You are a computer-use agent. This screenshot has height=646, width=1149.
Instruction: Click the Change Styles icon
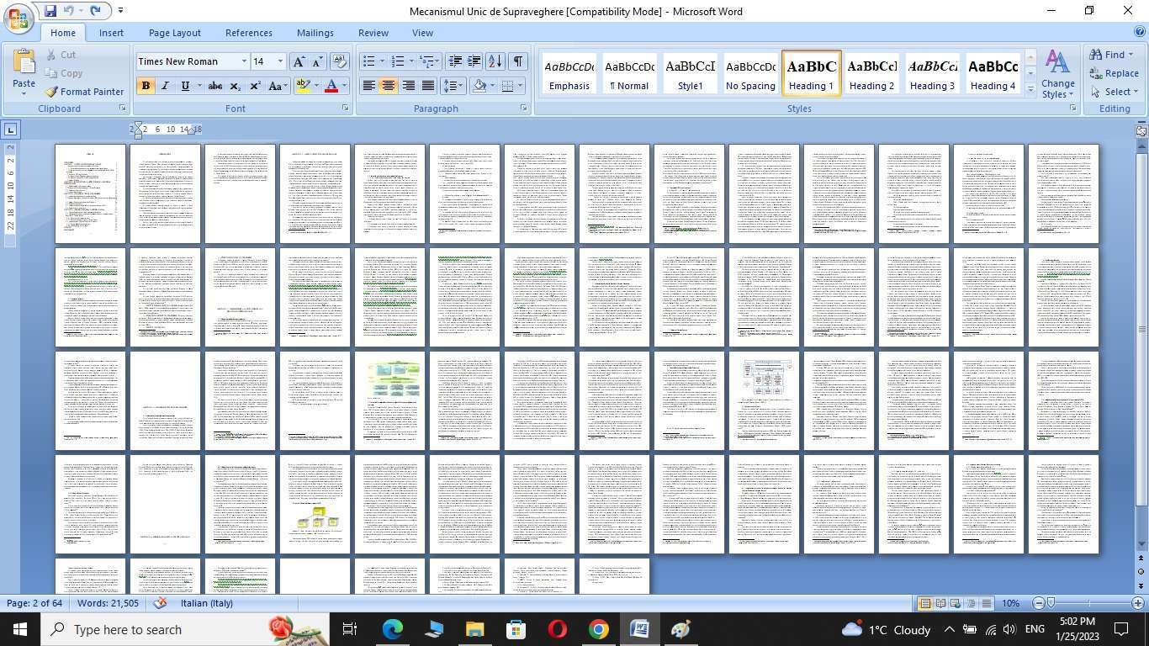coord(1057,74)
